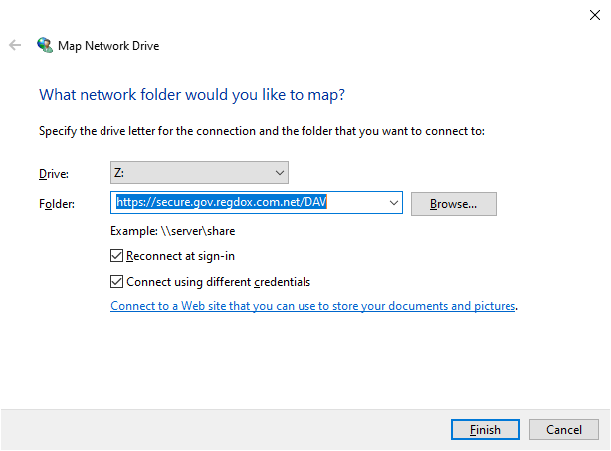Image resolution: width=611 pixels, height=451 pixels.
Task: Toggle the Connect using different credentials checkbox
Action: [x=116, y=282]
